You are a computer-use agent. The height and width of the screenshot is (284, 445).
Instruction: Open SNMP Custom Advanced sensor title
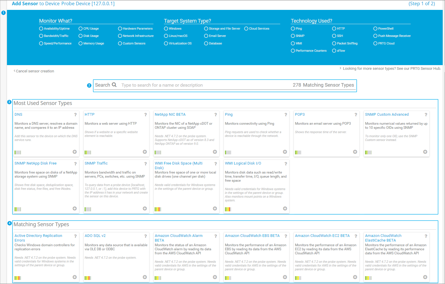[387, 115]
